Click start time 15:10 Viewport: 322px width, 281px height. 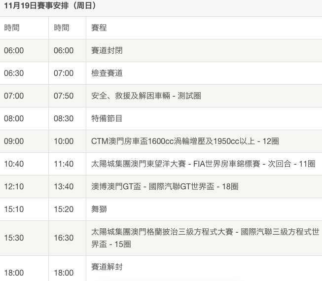(14, 209)
